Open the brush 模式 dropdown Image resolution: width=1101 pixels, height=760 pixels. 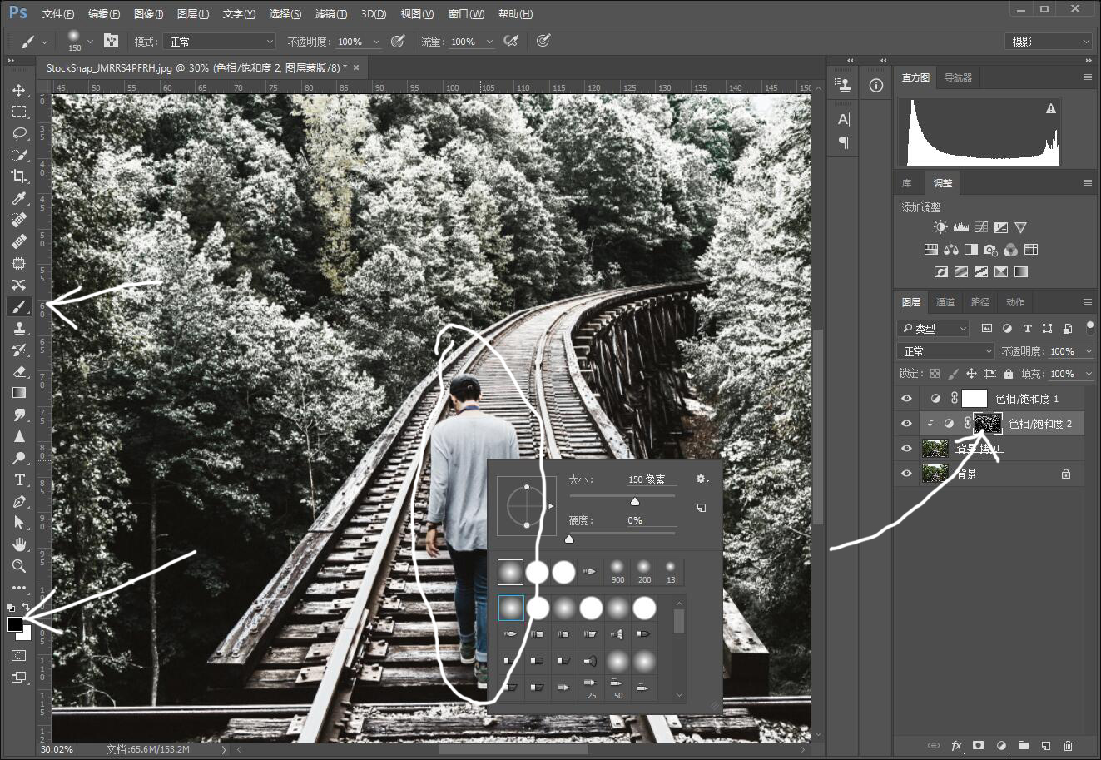pyautogui.click(x=220, y=42)
